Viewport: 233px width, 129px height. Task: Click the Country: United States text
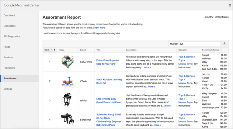217,17
